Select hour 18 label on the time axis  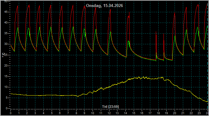(158, 113)
